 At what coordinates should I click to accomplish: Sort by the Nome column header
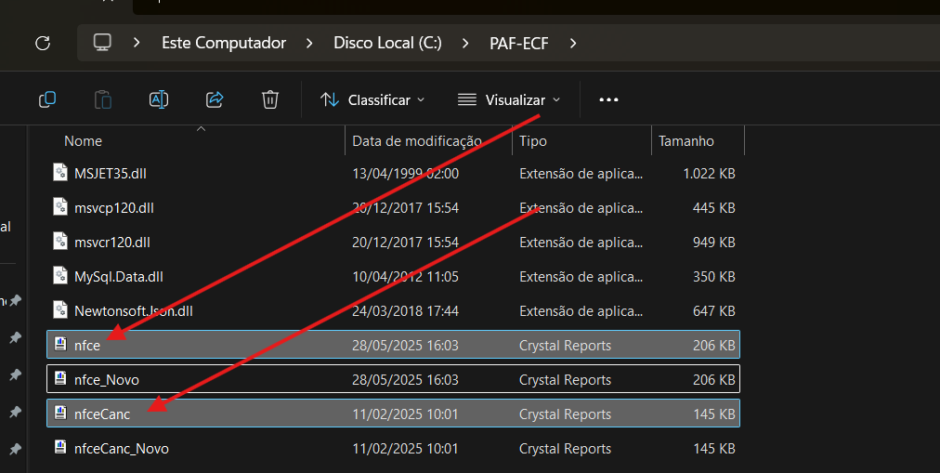pos(84,141)
